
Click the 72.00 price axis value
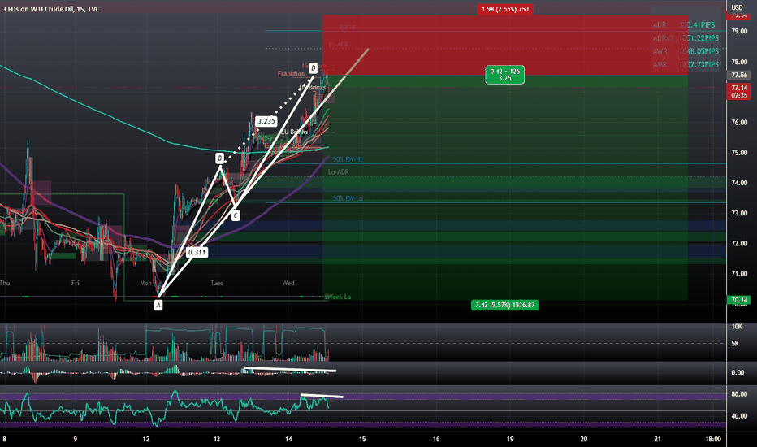coord(739,243)
